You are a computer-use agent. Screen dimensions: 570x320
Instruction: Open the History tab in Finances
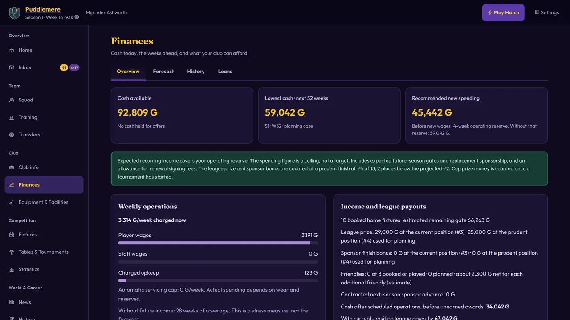click(196, 72)
